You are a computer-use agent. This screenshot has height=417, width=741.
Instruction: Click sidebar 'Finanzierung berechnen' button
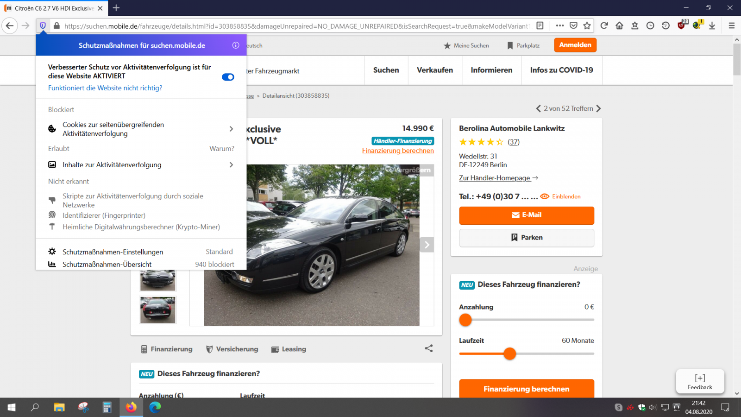[527, 388]
